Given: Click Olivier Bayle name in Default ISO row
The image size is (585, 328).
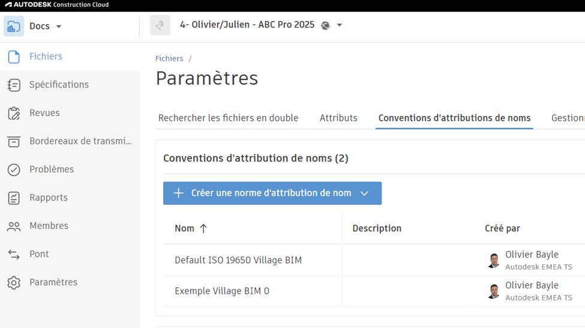Looking at the screenshot, I should [532, 255].
